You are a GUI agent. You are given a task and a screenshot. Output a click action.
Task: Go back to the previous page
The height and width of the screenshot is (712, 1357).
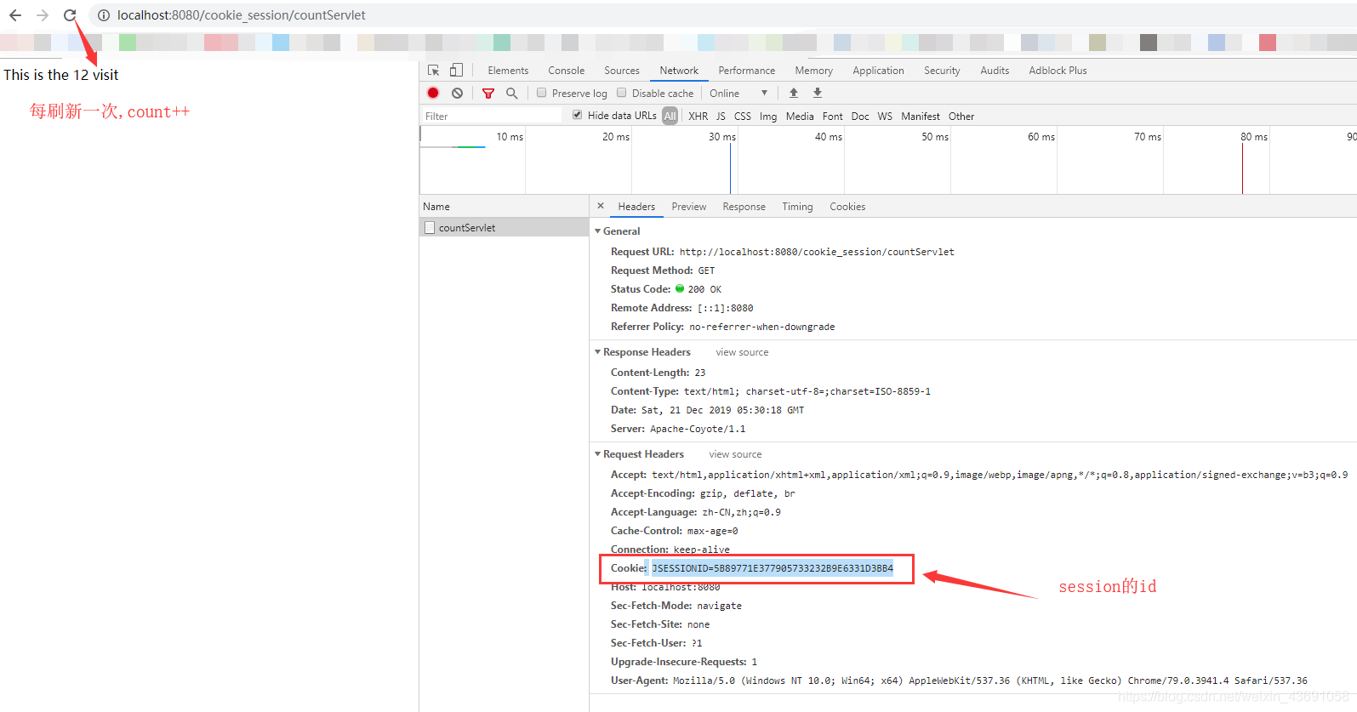pyautogui.click(x=15, y=15)
